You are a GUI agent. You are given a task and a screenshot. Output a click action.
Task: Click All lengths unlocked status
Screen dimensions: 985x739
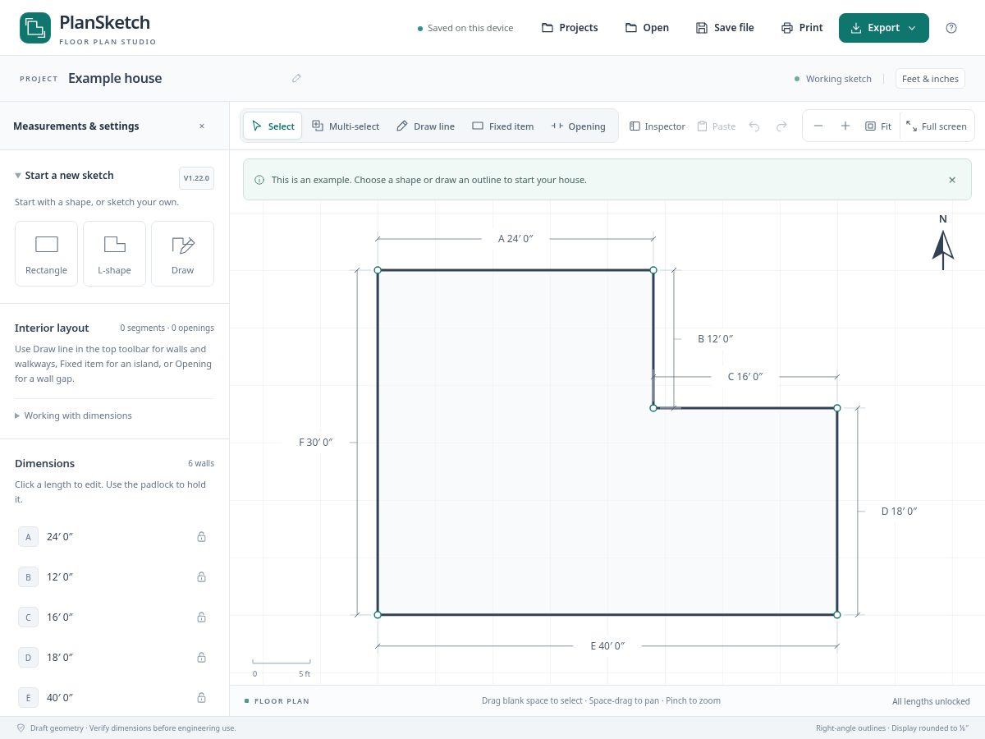click(x=931, y=701)
